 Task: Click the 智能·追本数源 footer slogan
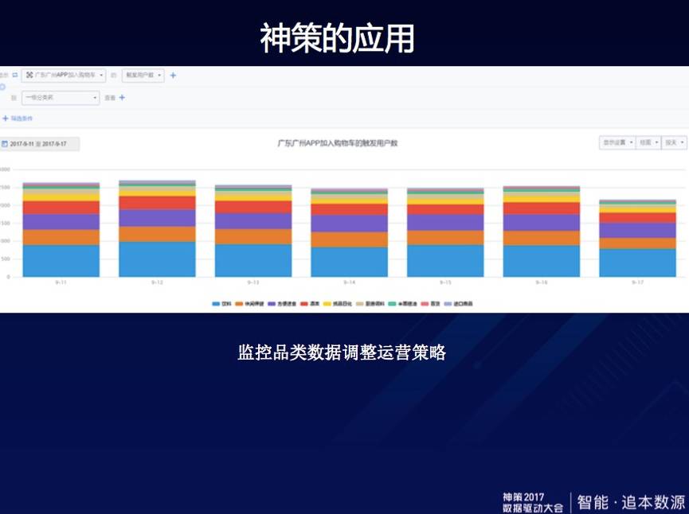click(x=631, y=502)
